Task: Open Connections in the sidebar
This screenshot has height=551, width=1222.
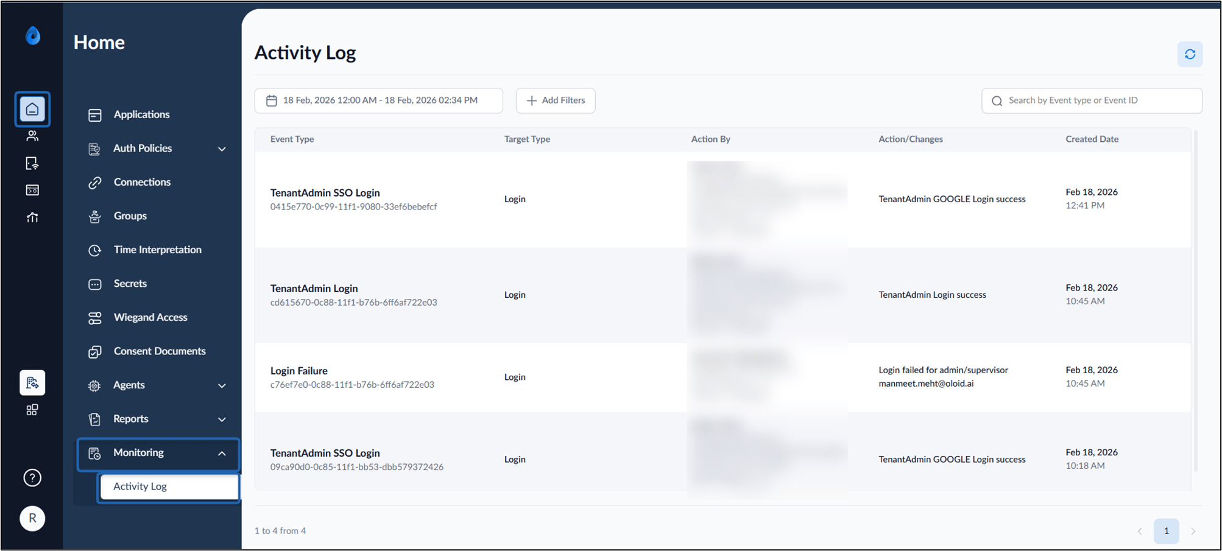Action: pyautogui.click(x=142, y=182)
